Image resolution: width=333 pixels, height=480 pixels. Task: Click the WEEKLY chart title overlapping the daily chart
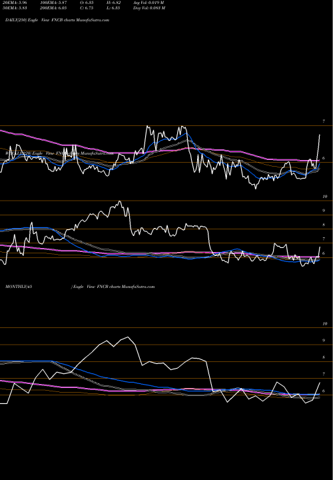[59, 153]
